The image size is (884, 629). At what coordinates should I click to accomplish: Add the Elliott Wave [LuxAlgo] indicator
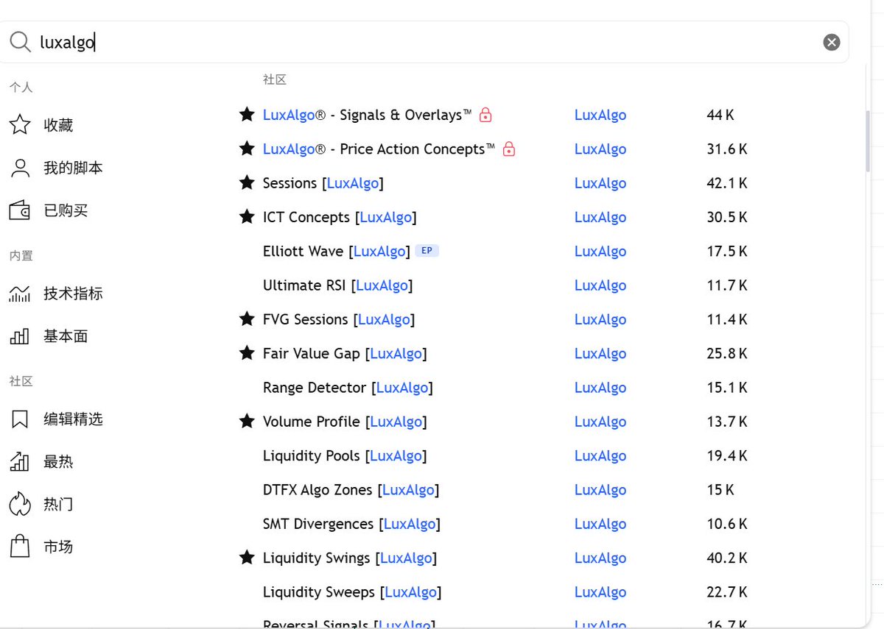point(336,252)
